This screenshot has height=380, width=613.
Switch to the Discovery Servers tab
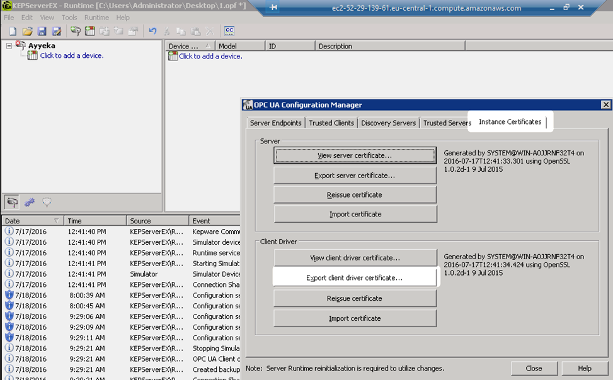pos(388,123)
